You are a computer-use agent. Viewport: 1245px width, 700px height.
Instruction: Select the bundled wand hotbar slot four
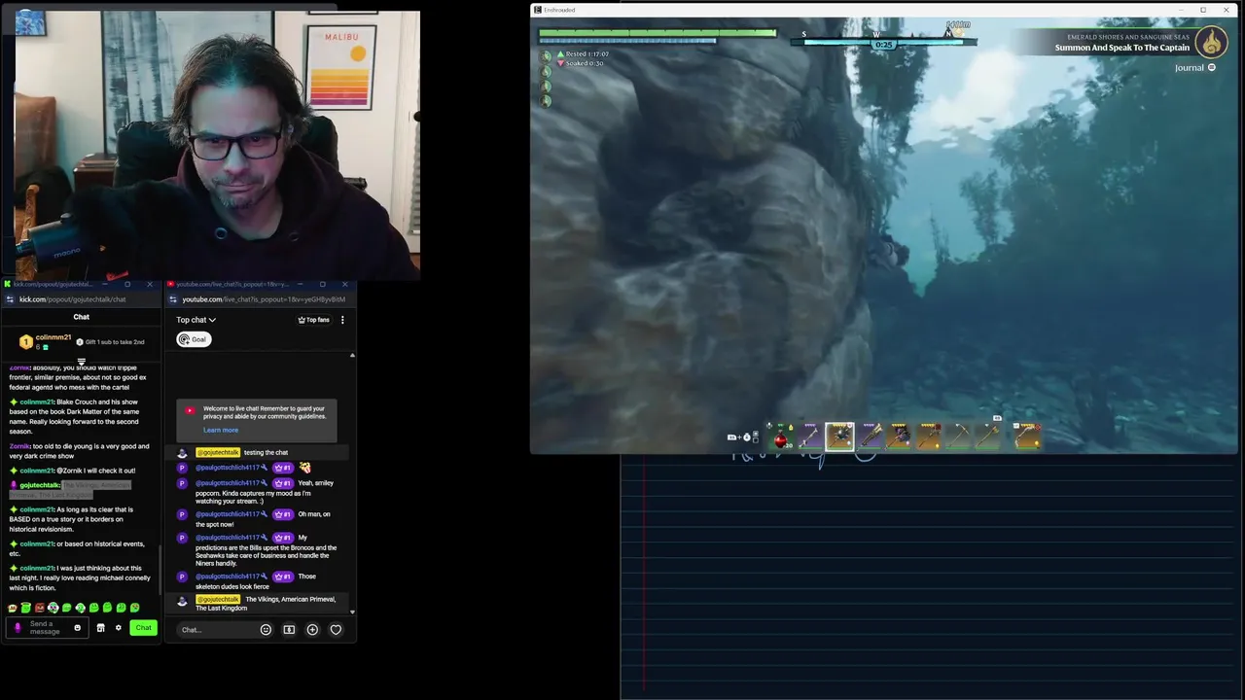click(x=870, y=438)
